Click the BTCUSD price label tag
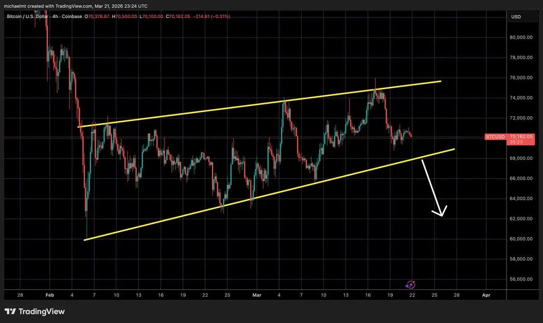This screenshot has width=543, height=323. click(x=495, y=137)
